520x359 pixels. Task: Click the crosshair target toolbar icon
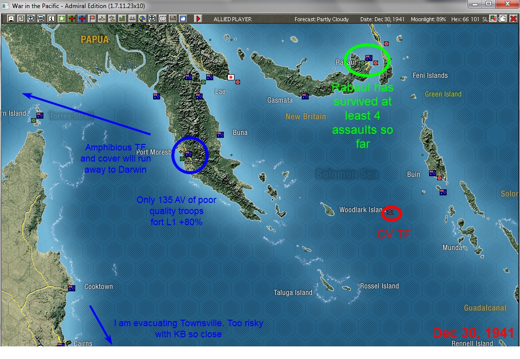coord(152,19)
